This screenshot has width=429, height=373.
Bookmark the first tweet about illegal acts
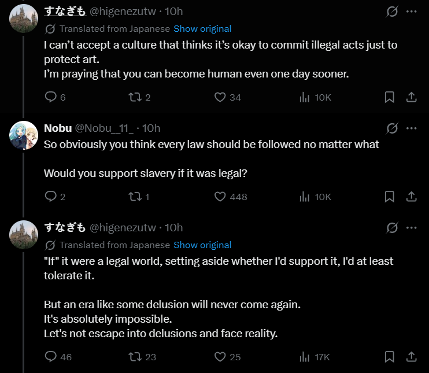click(x=389, y=97)
